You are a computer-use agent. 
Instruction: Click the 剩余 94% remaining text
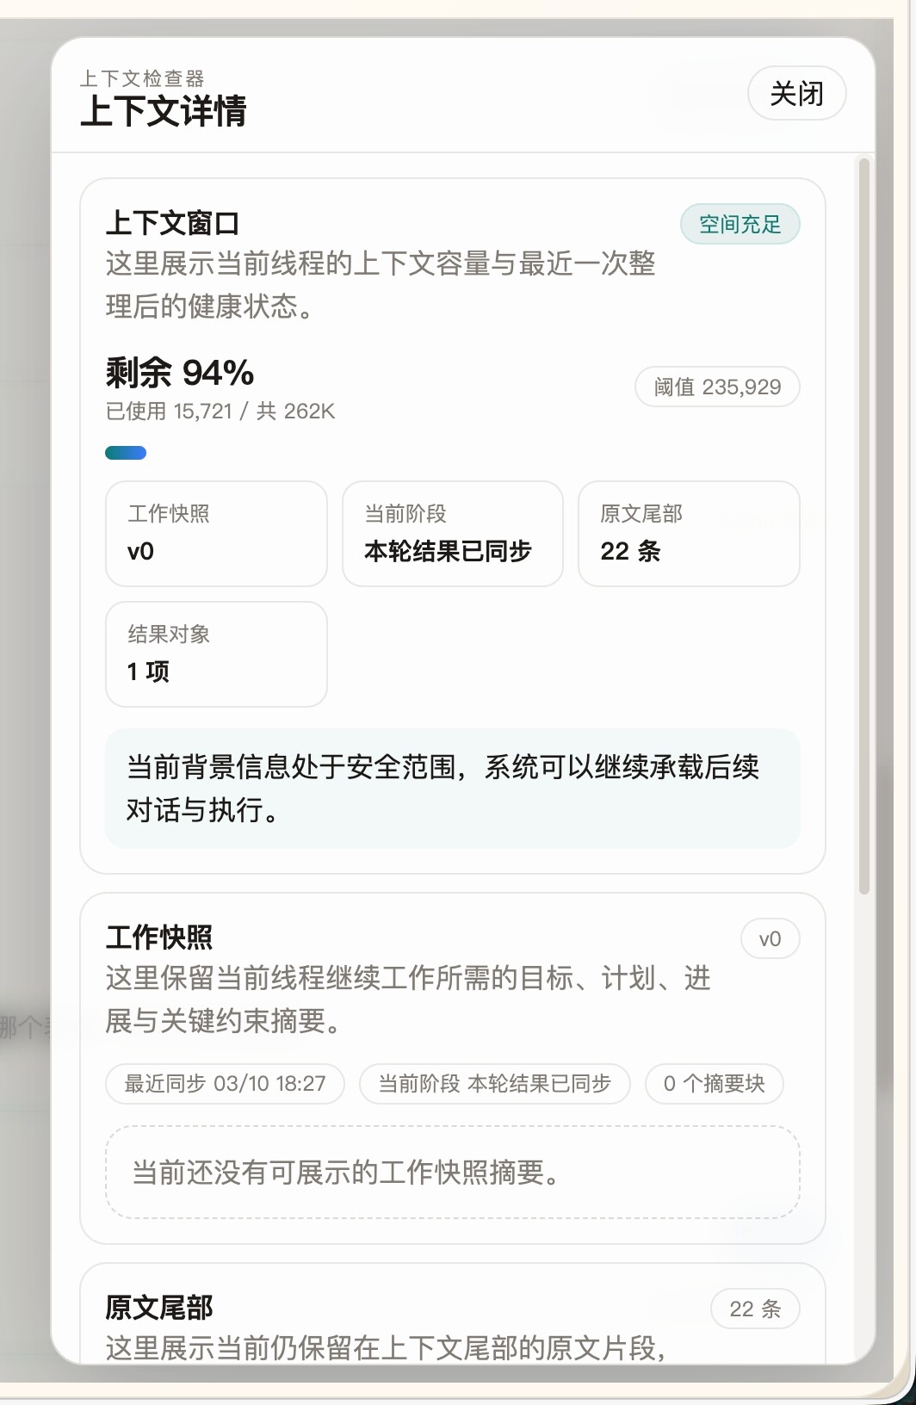click(180, 374)
